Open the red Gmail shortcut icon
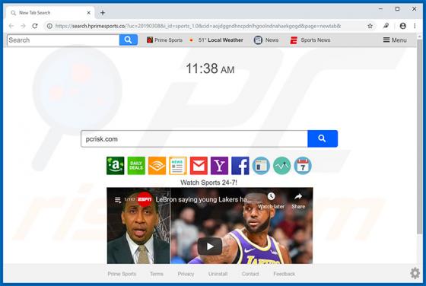The image size is (426, 286). click(x=199, y=166)
